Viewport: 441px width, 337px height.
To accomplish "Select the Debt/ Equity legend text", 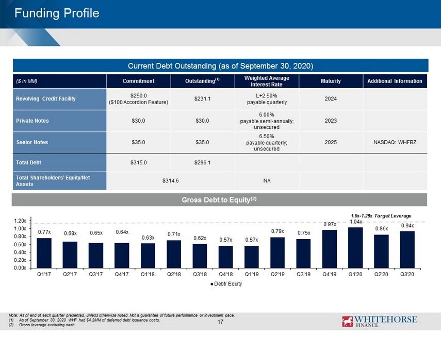I will pyautogui.click(x=228, y=284).
